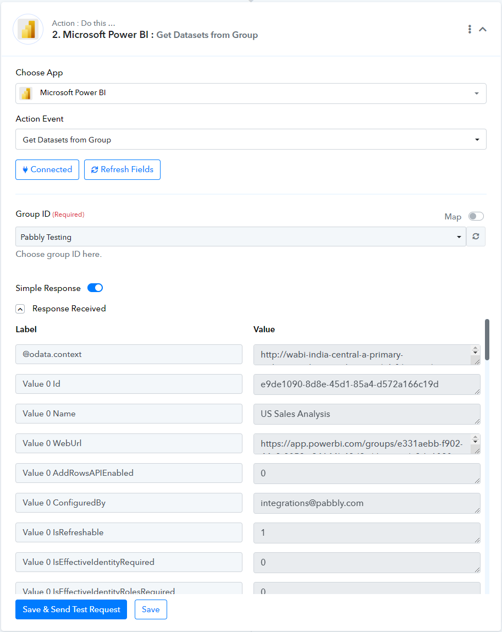Collapse the action step with top chevron

(x=483, y=29)
